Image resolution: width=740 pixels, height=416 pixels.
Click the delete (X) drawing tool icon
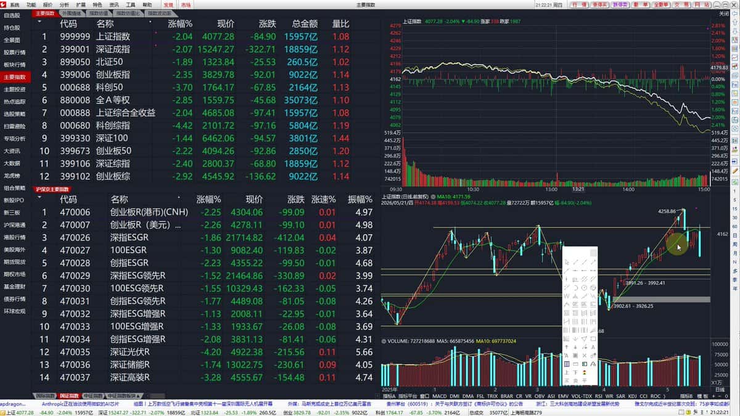point(584,355)
